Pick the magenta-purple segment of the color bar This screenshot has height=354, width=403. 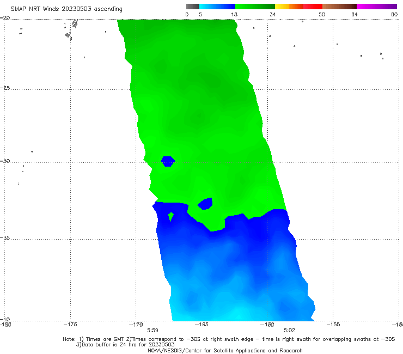tap(377, 7)
